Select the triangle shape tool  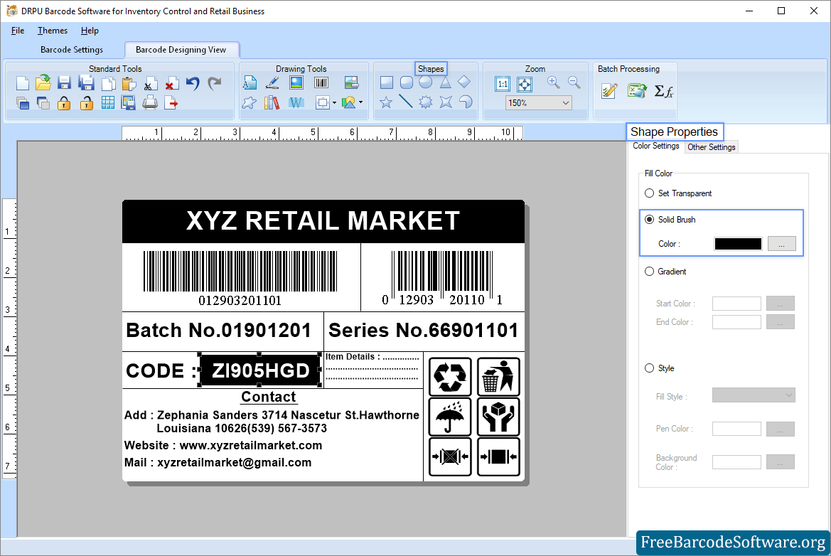[x=445, y=82]
